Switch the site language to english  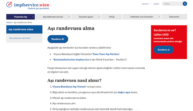point(156,4)
